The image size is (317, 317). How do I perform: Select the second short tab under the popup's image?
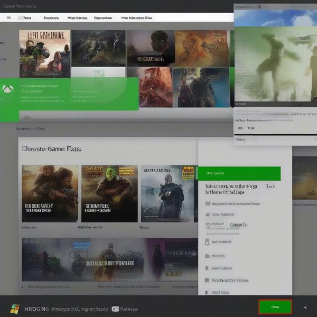click(x=250, y=128)
